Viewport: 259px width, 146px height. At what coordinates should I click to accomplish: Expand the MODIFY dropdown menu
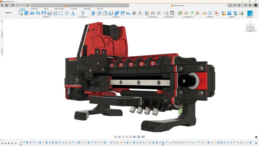116,17
